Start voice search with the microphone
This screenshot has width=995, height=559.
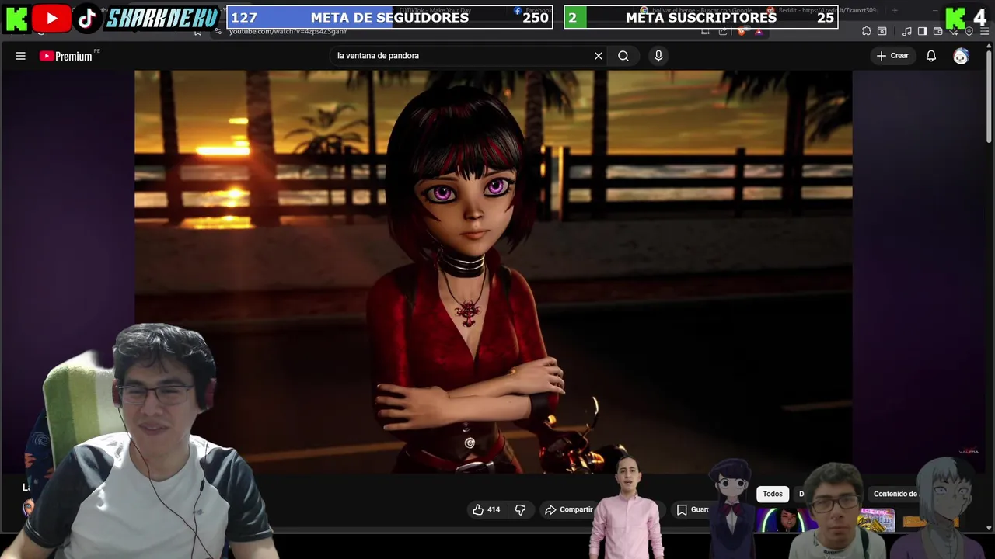point(658,56)
